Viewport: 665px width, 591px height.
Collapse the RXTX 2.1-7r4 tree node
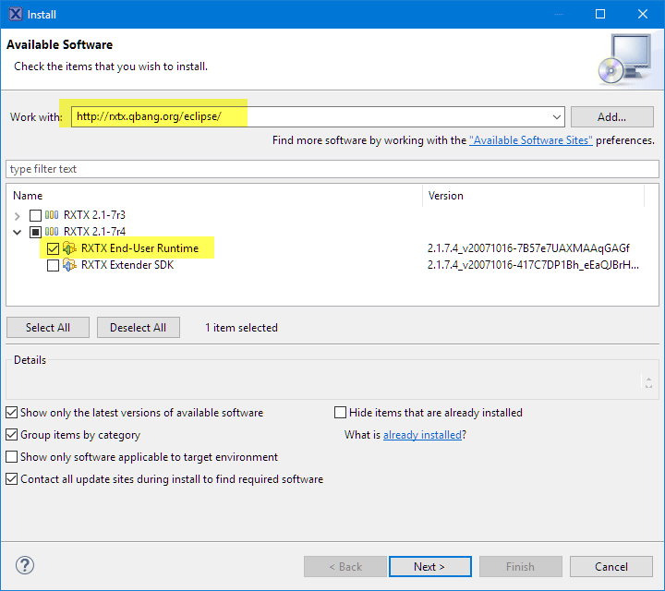pos(18,232)
